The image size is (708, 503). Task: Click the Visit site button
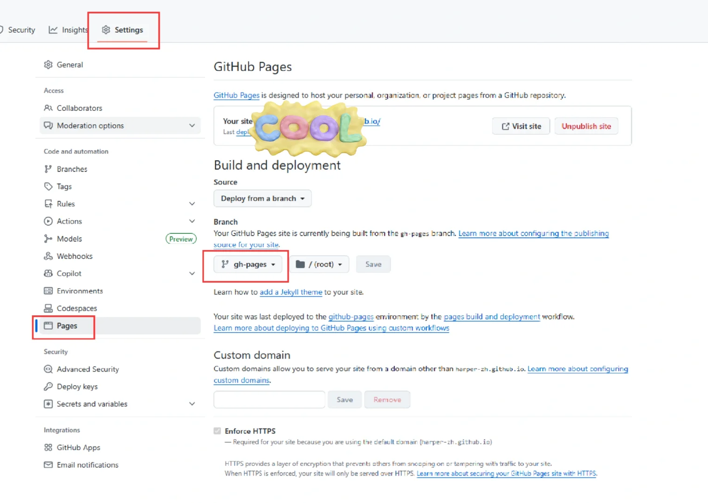click(521, 126)
